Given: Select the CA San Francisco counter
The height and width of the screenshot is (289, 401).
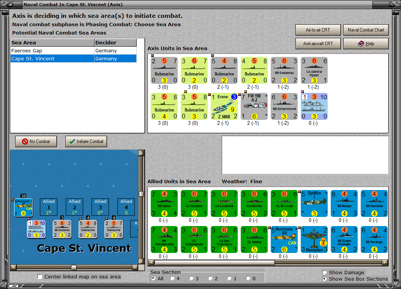Looking at the screenshot, I should pyautogui.click(x=224, y=239).
